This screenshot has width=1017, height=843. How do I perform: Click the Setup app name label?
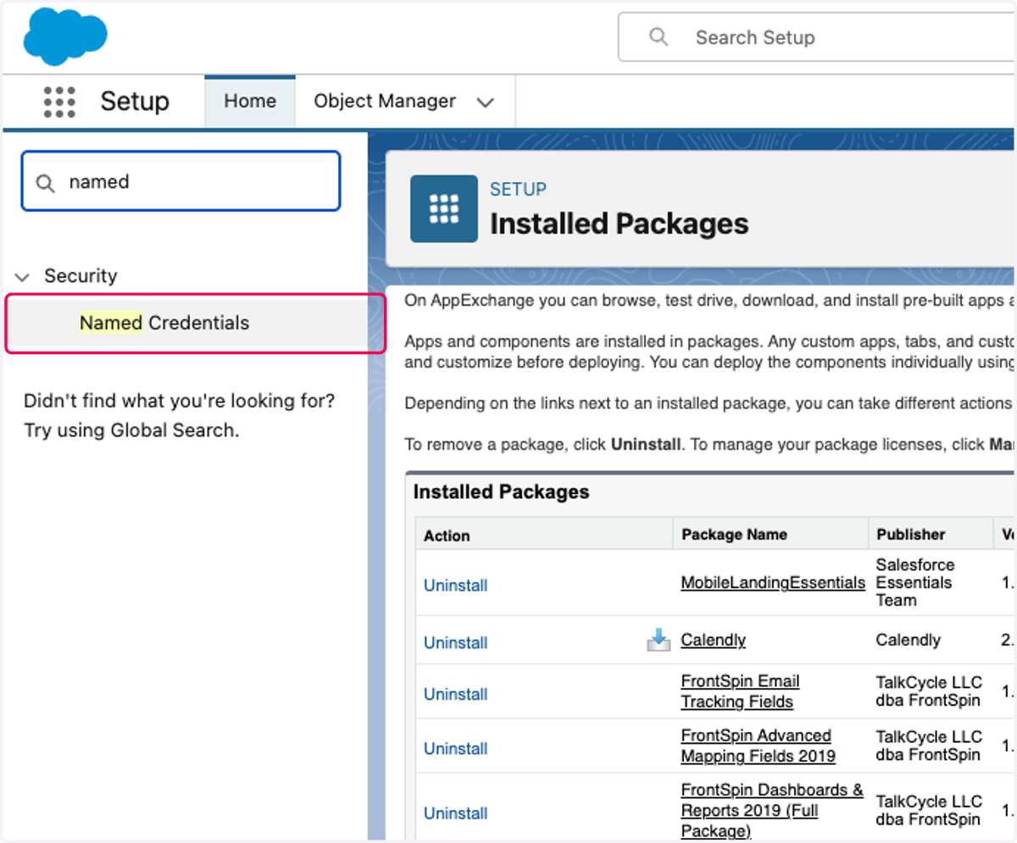point(135,102)
